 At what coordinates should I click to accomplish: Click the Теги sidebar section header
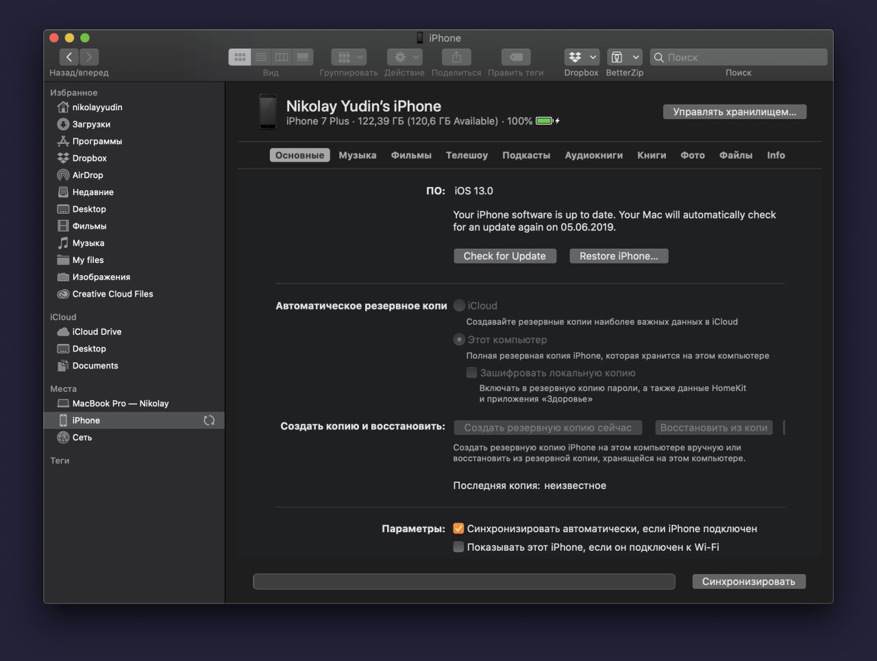(60, 461)
